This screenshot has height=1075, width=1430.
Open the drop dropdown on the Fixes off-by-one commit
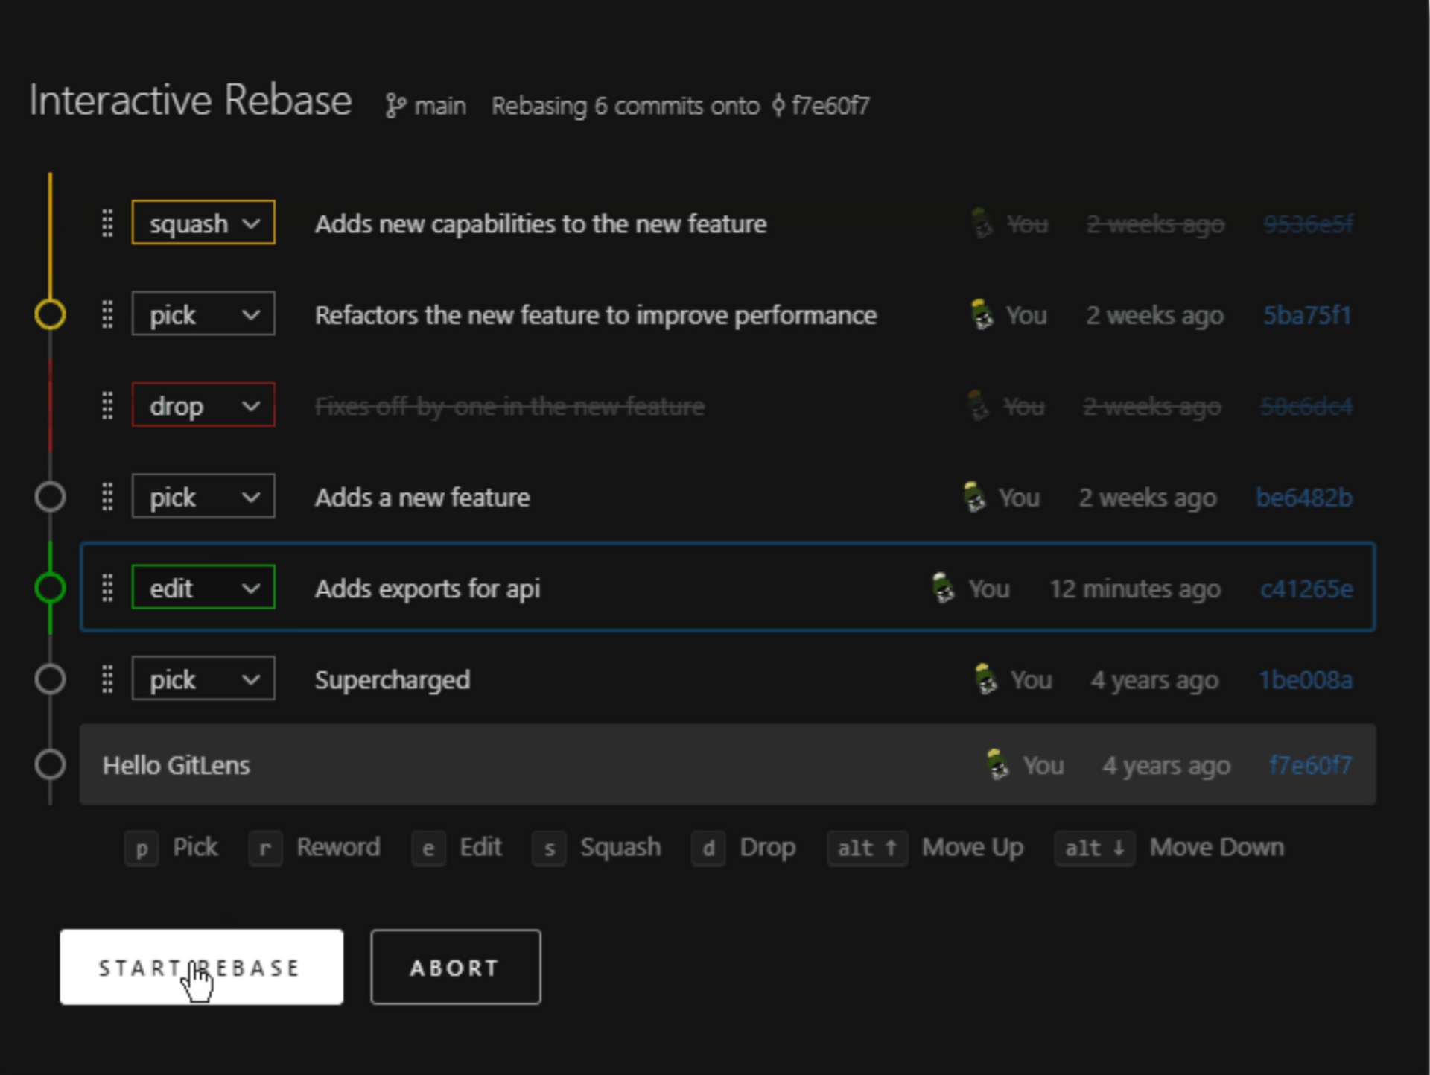click(203, 405)
